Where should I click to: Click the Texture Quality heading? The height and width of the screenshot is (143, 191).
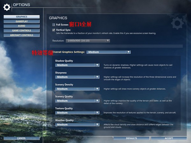[64, 108]
